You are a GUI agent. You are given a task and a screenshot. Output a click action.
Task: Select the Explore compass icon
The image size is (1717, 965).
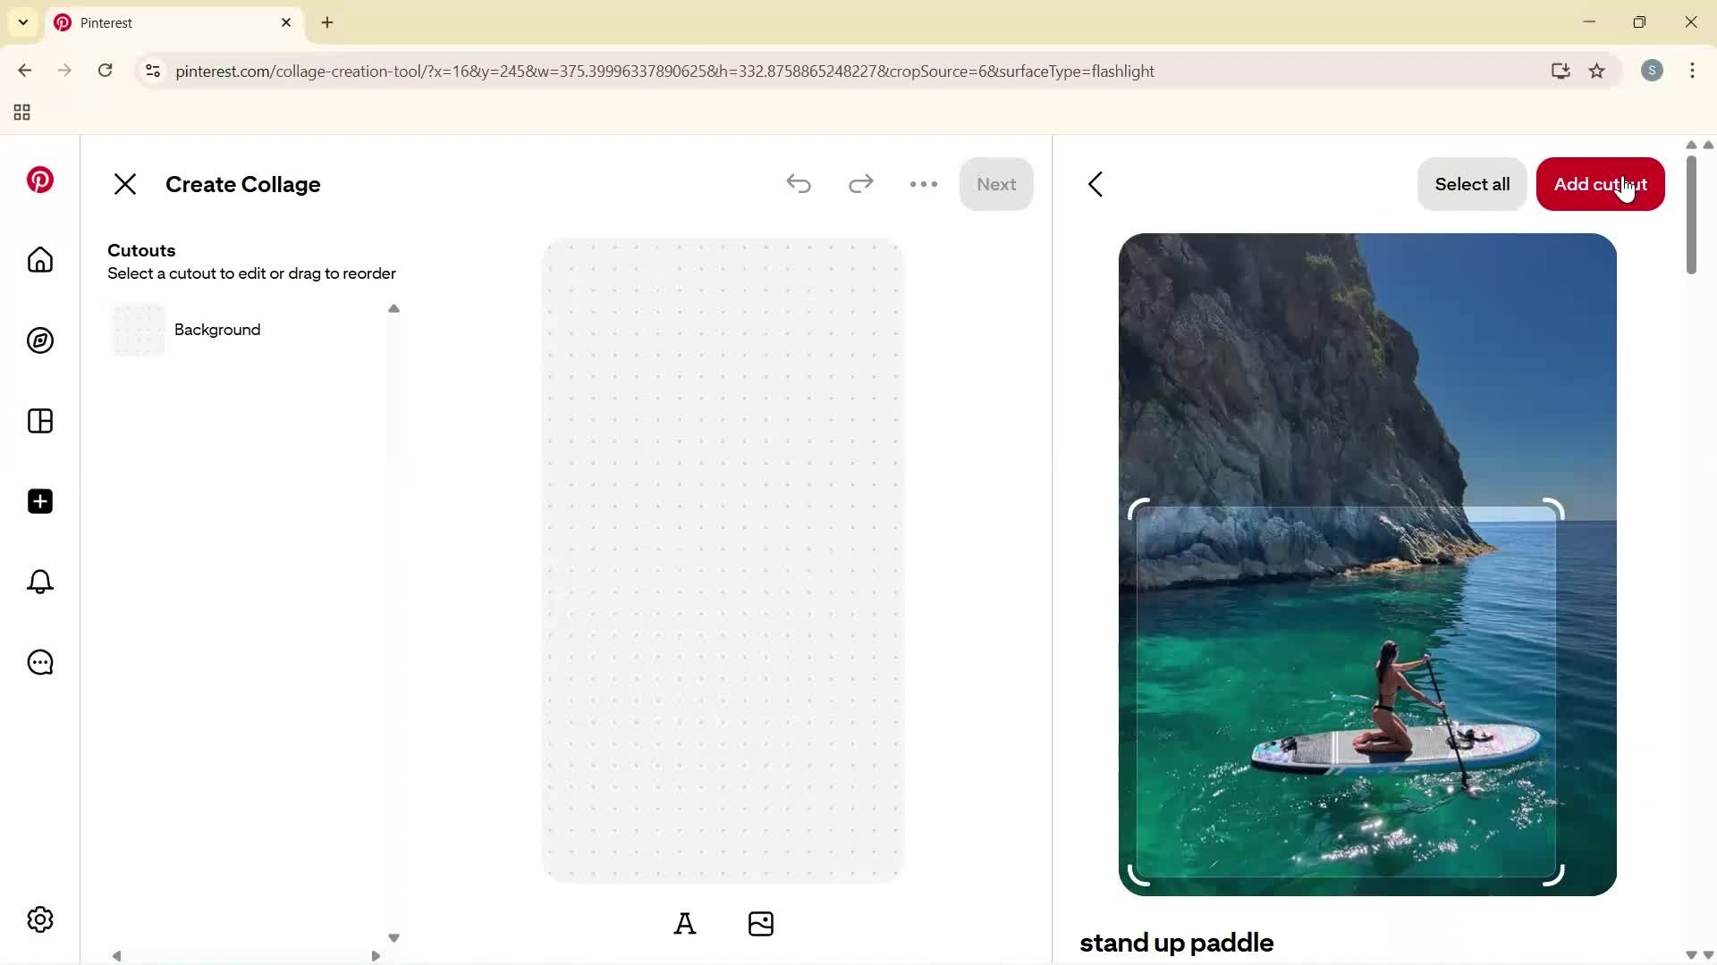tap(39, 340)
